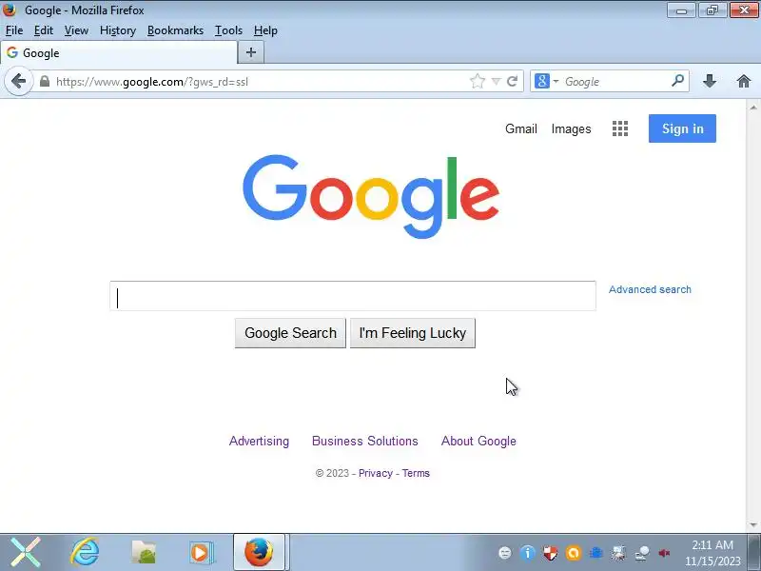This screenshot has height=571, width=761.
Task: Open the Bookmarks menu
Action: 175,30
